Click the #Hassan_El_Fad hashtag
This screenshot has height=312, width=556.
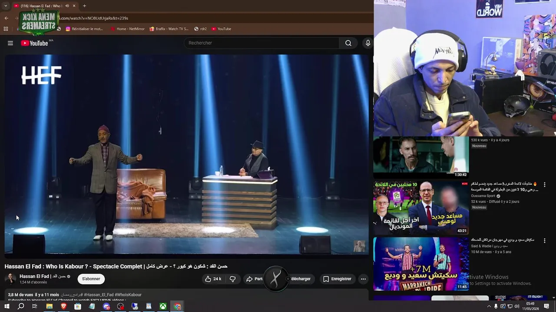click(x=99, y=295)
